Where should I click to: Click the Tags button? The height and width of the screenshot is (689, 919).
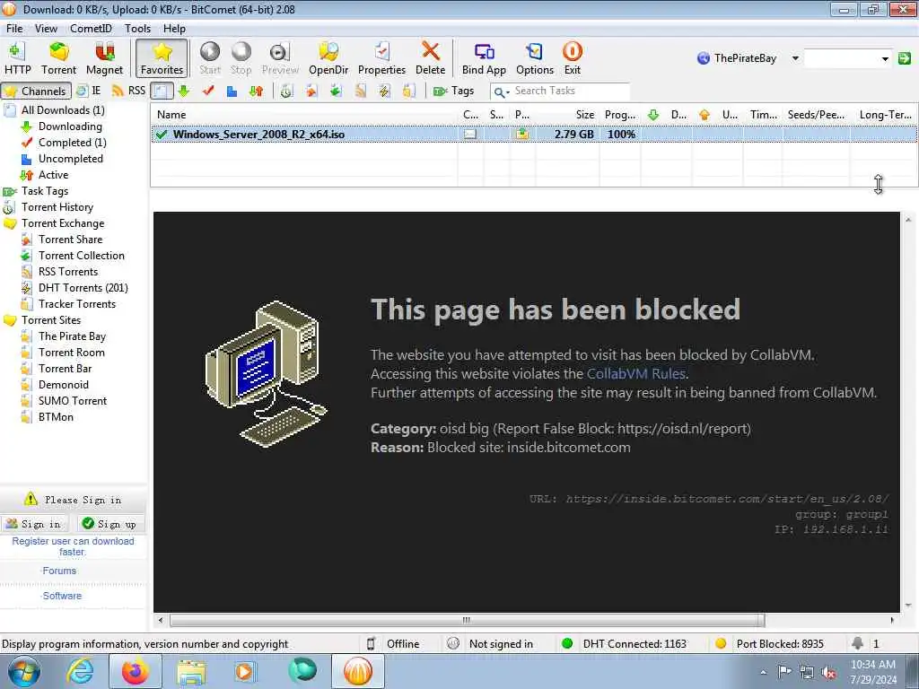pyautogui.click(x=453, y=91)
